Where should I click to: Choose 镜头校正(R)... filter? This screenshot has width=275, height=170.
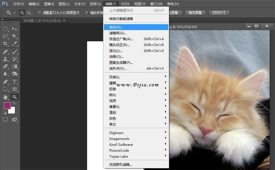[x=136, y=45]
